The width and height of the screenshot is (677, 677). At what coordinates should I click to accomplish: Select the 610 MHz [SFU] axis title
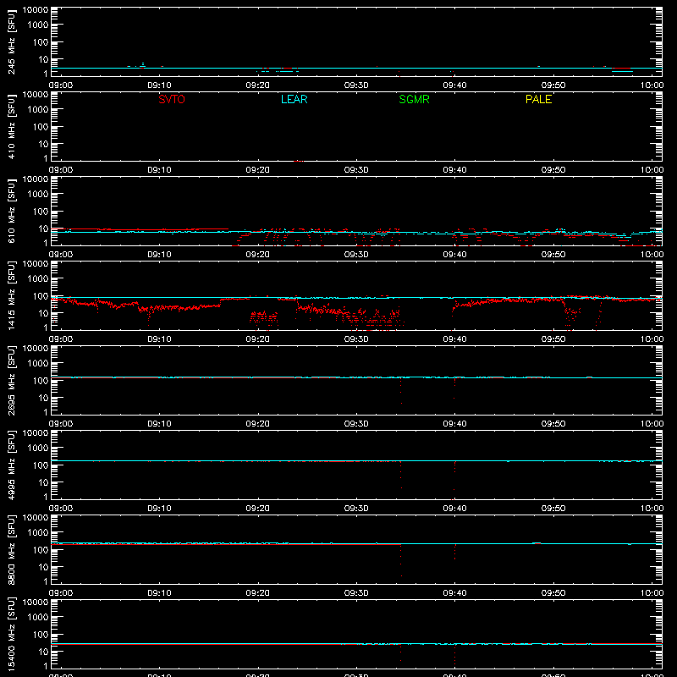pyautogui.click(x=12, y=212)
